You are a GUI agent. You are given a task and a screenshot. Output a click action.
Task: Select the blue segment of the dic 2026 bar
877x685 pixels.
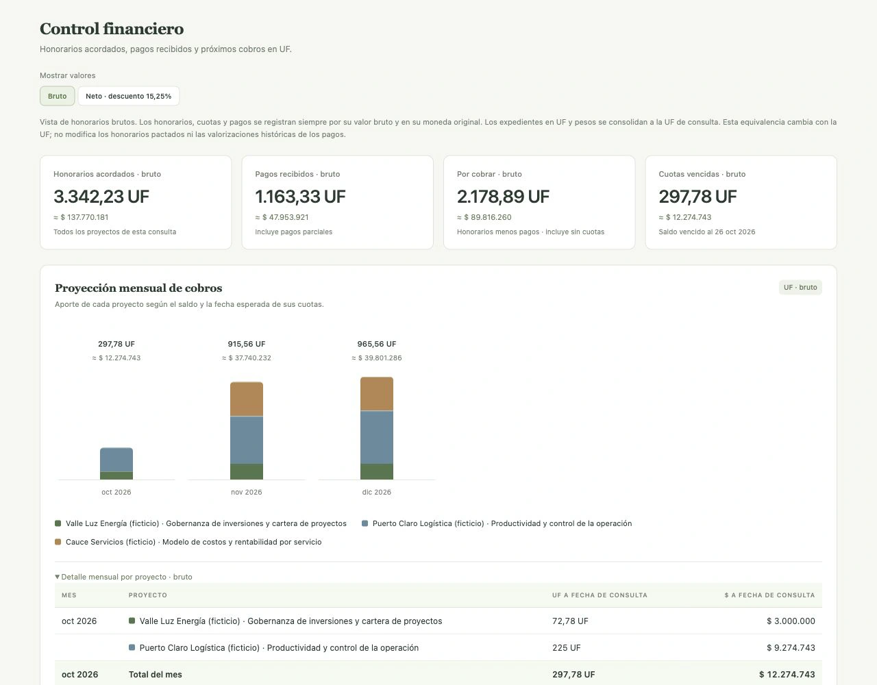click(377, 437)
